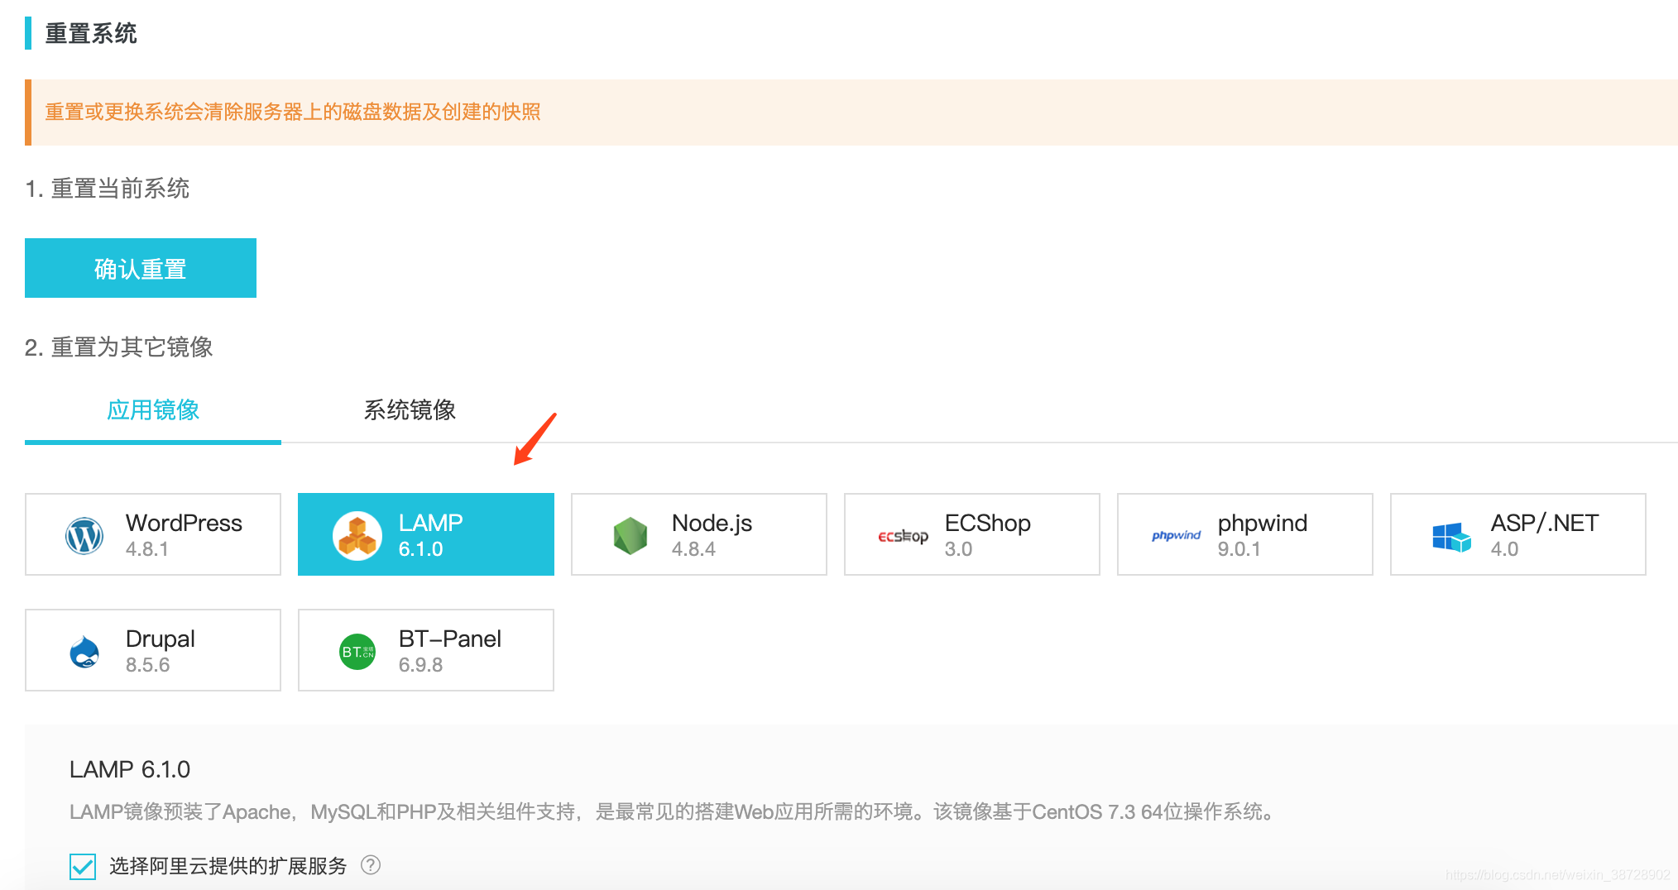Click the phpwind logo icon
Screen dimensions: 1678x890
click(x=1176, y=535)
